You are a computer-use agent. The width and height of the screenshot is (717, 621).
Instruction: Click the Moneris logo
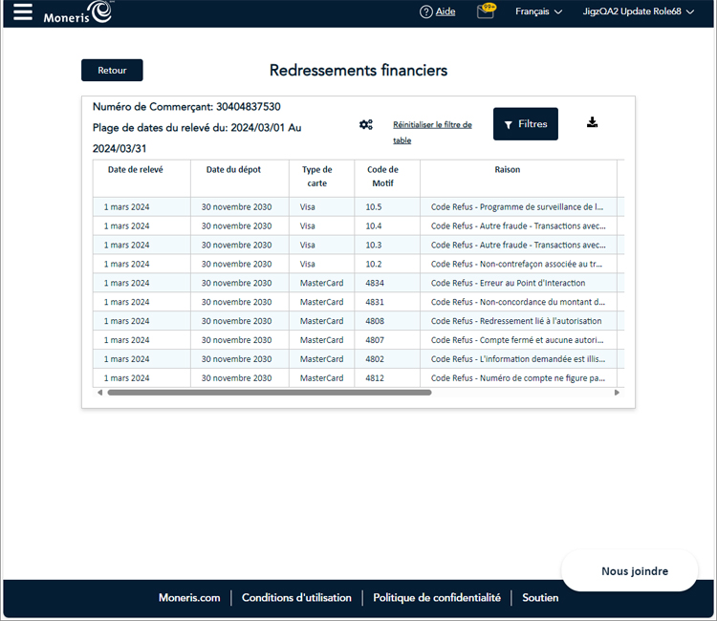[x=78, y=12]
